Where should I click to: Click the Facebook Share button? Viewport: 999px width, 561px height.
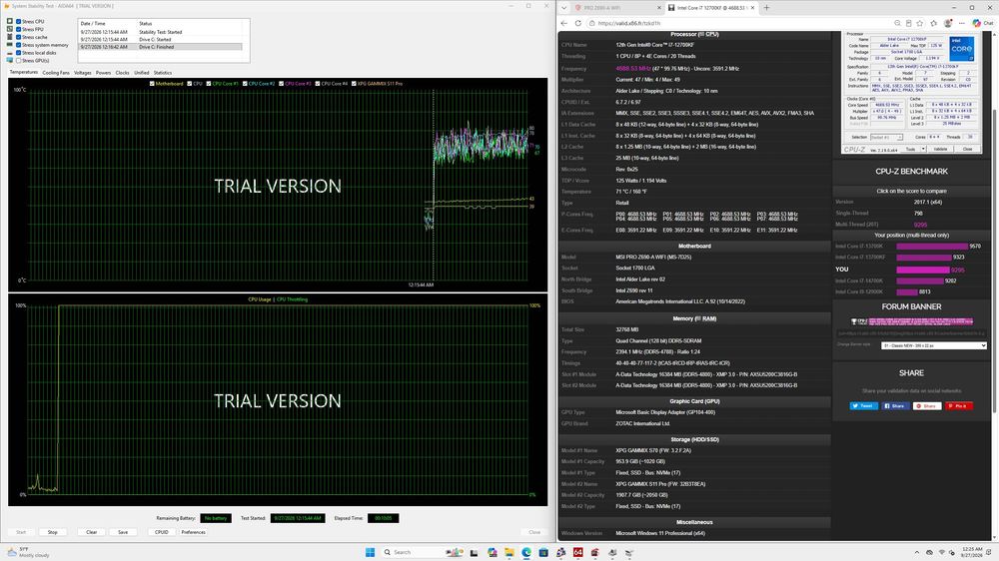pos(895,405)
